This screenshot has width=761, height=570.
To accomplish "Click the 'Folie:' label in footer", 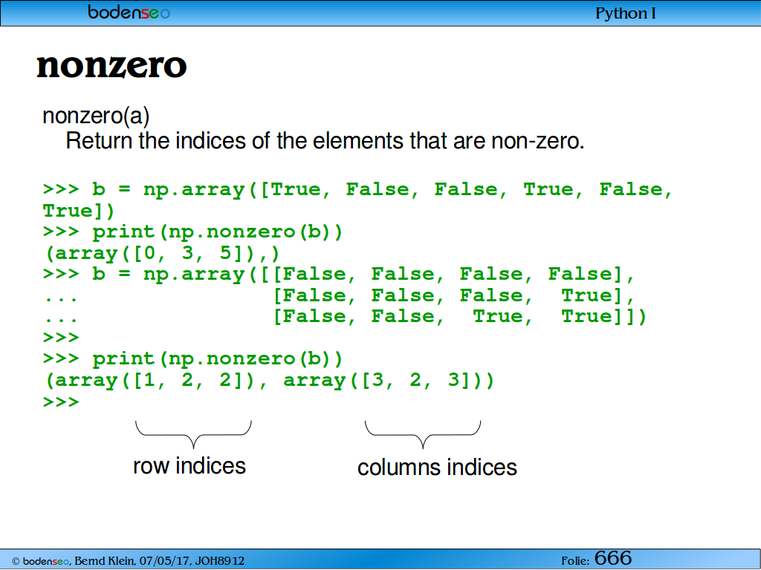I will (576, 561).
